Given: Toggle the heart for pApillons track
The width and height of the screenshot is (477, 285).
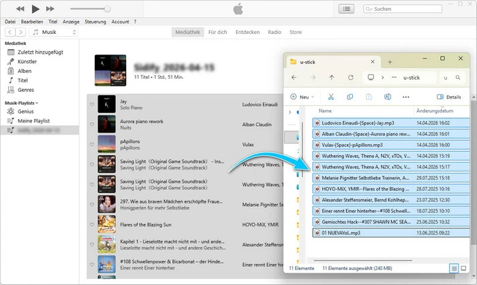Looking at the screenshot, I should (x=92, y=144).
